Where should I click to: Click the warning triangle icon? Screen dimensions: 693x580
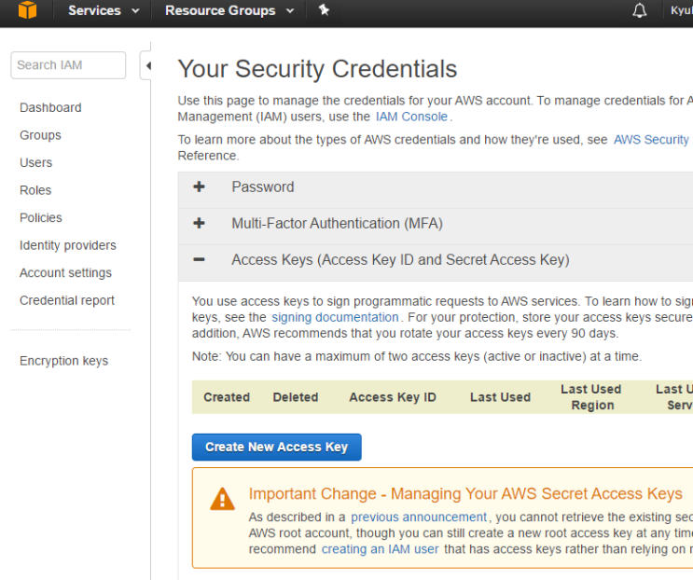[222, 499]
